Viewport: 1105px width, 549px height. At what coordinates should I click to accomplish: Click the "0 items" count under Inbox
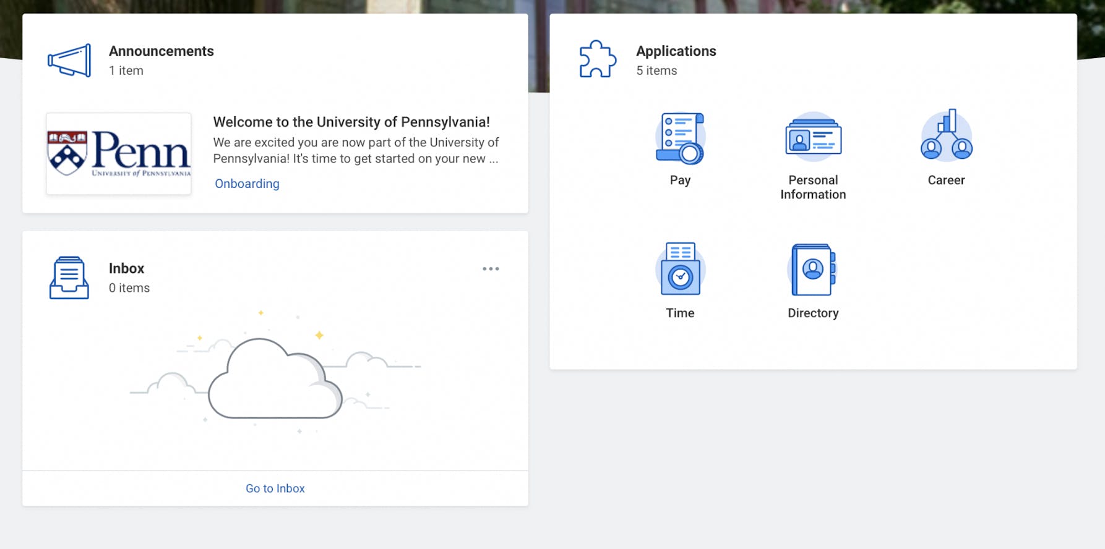click(129, 288)
